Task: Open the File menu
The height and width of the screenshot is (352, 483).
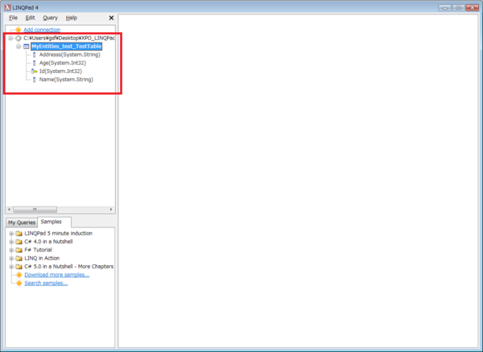Action: 13,18
